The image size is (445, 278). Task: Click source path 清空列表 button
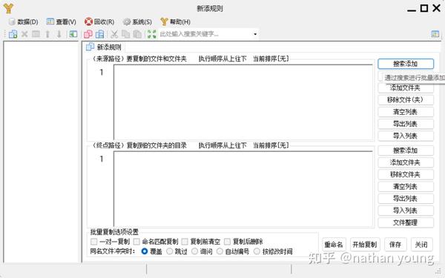pos(406,112)
